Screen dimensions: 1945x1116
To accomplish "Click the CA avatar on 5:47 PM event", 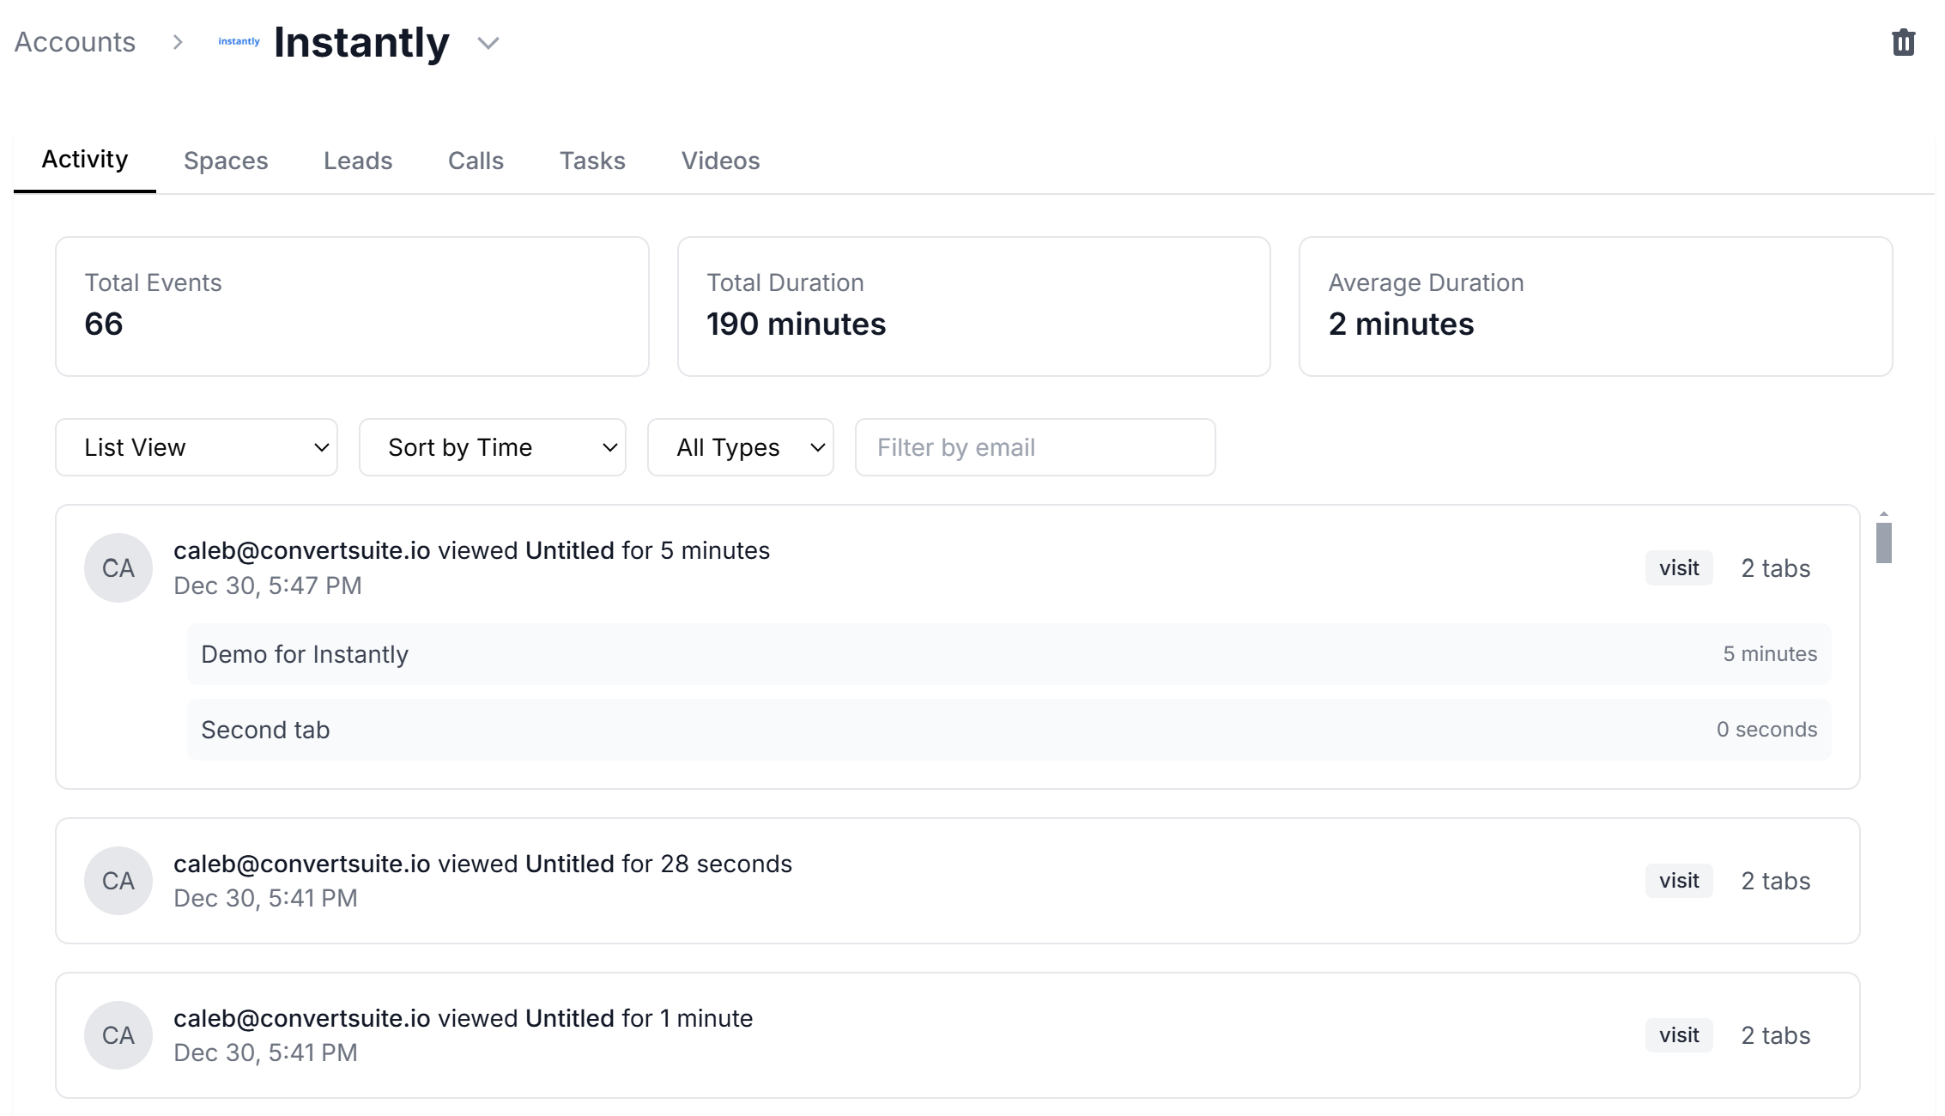I will click(x=118, y=567).
